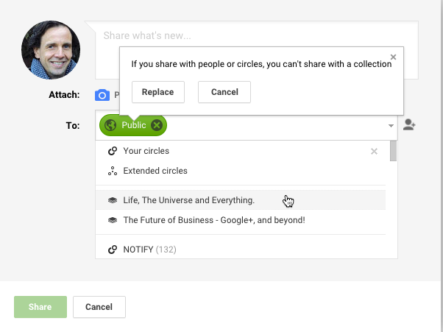Close the suggestions list with the gray X
The image size is (443, 332).
(x=374, y=152)
